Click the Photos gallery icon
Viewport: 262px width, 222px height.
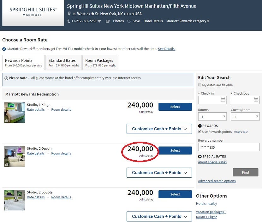tap(108, 21)
